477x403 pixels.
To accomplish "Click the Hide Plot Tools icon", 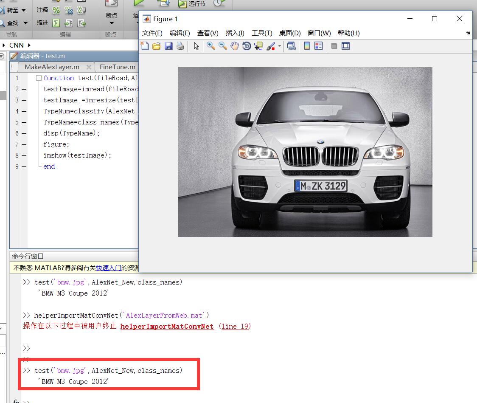I will coord(334,46).
